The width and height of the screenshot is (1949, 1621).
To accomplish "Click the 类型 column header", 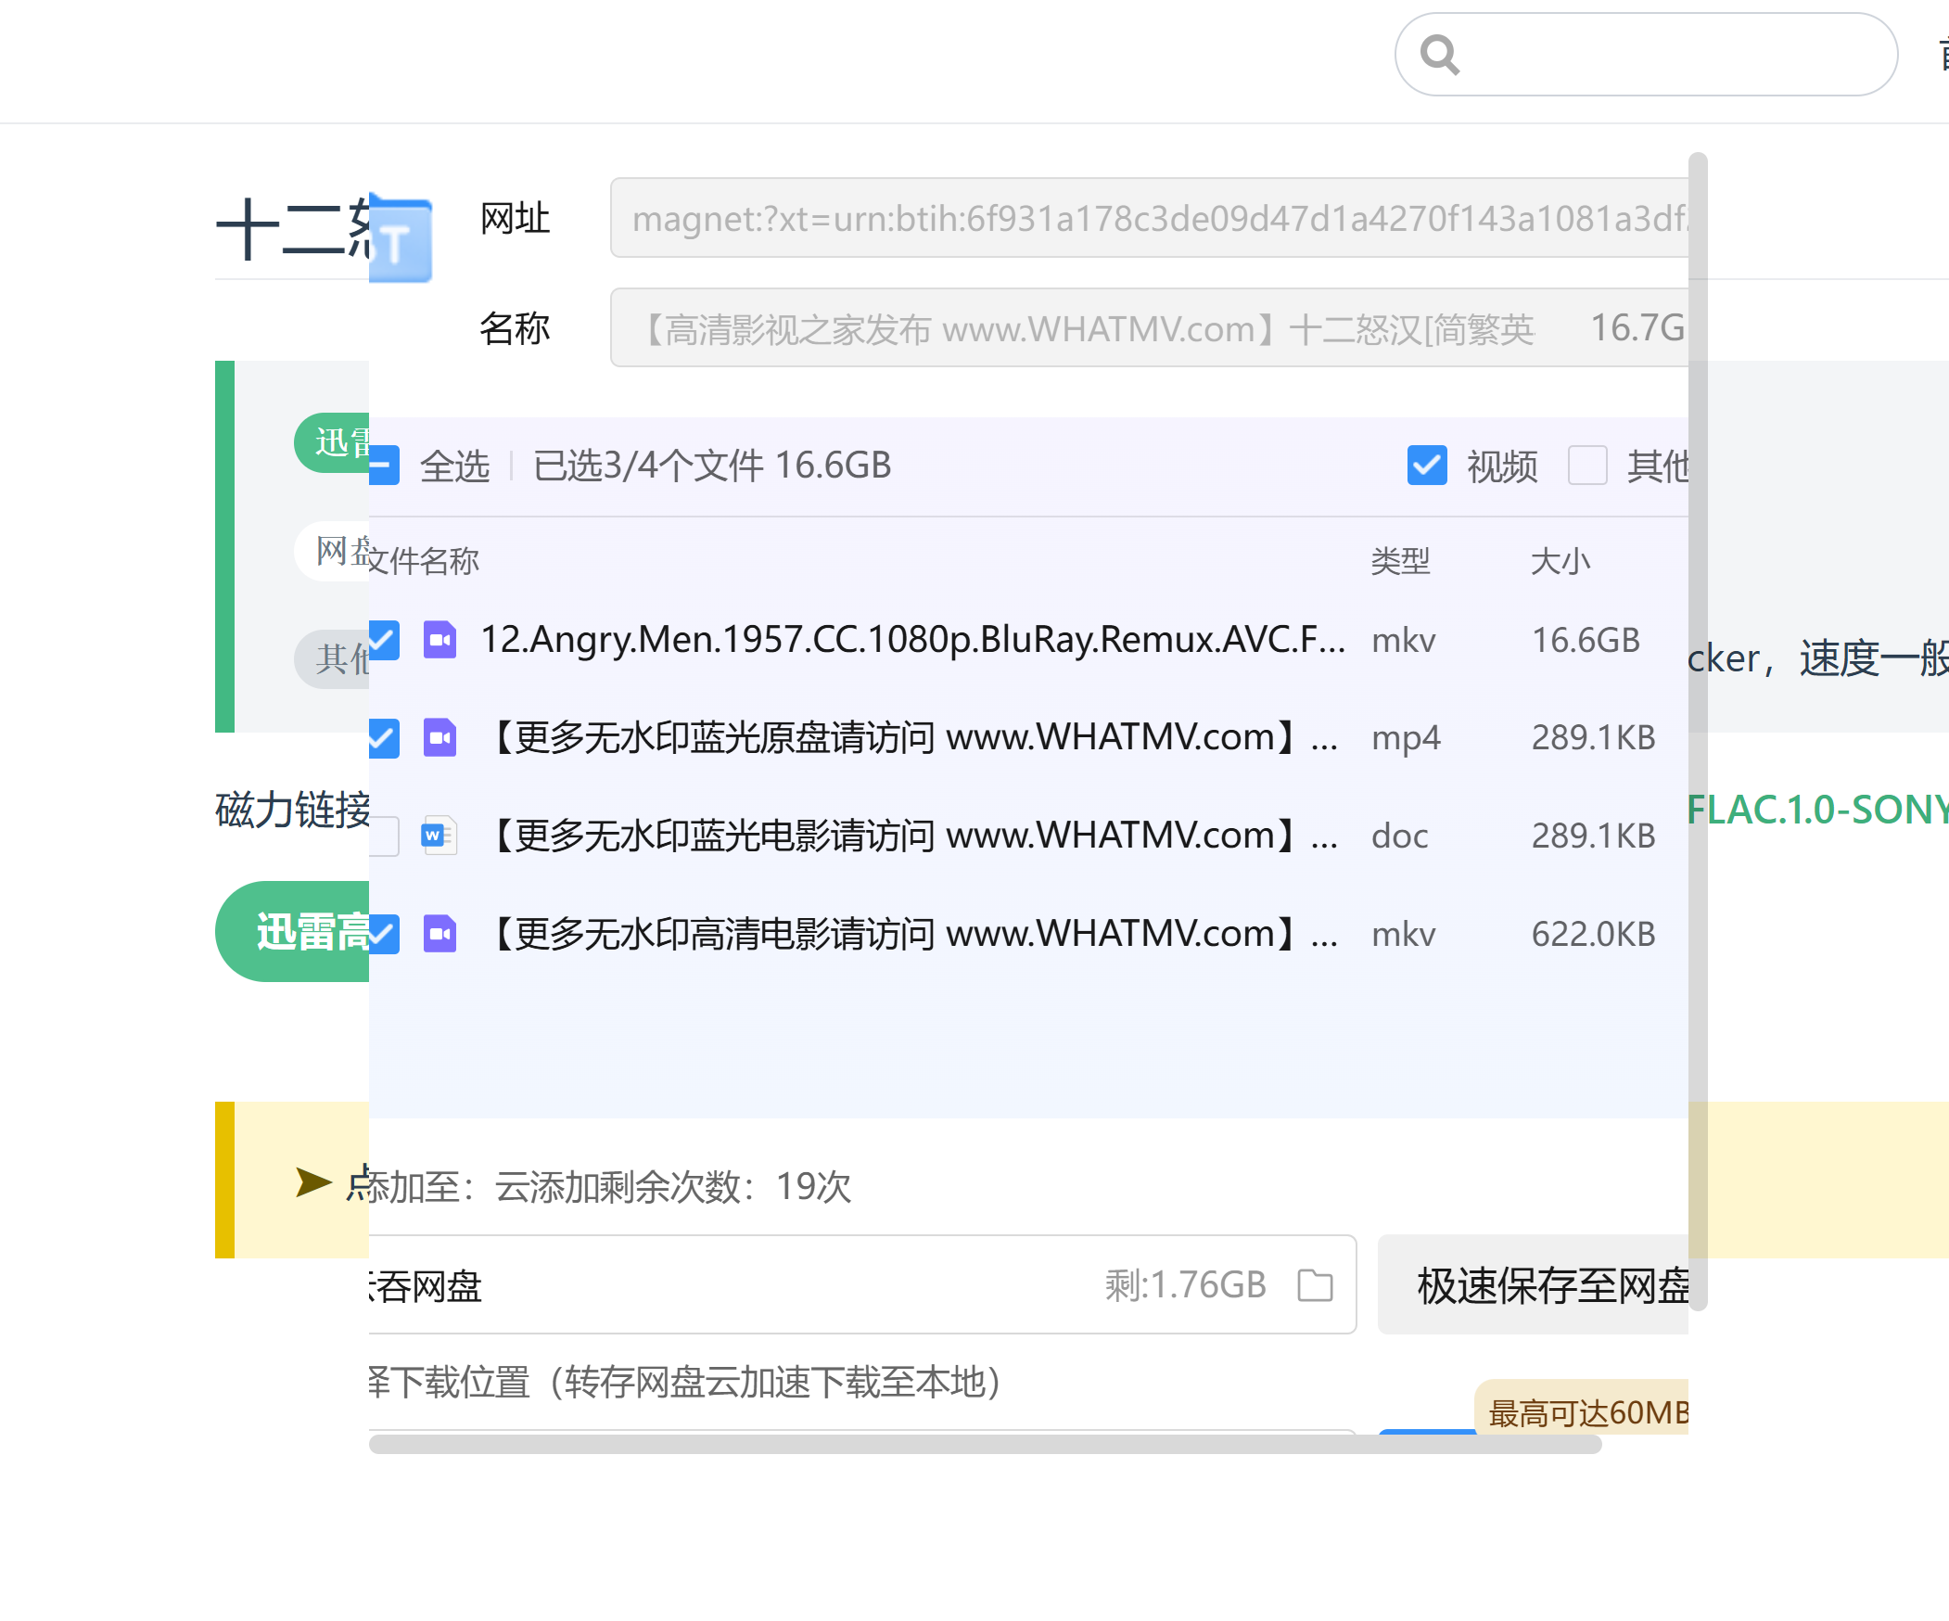I will tap(1400, 561).
